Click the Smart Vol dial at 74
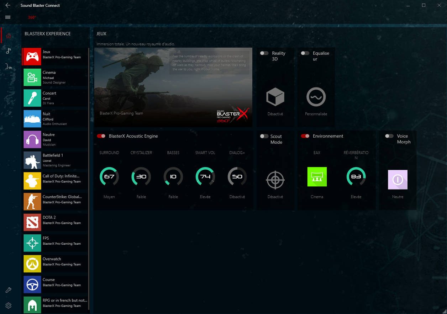 [x=205, y=177]
